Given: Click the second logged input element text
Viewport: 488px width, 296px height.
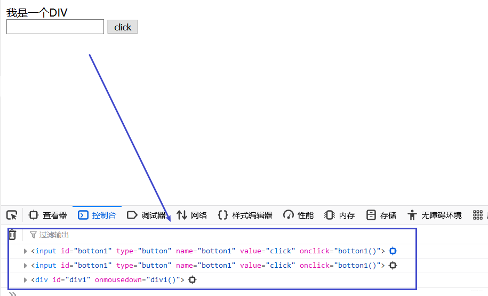Looking at the screenshot, I should pyautogui.click(x=208, y=265).
